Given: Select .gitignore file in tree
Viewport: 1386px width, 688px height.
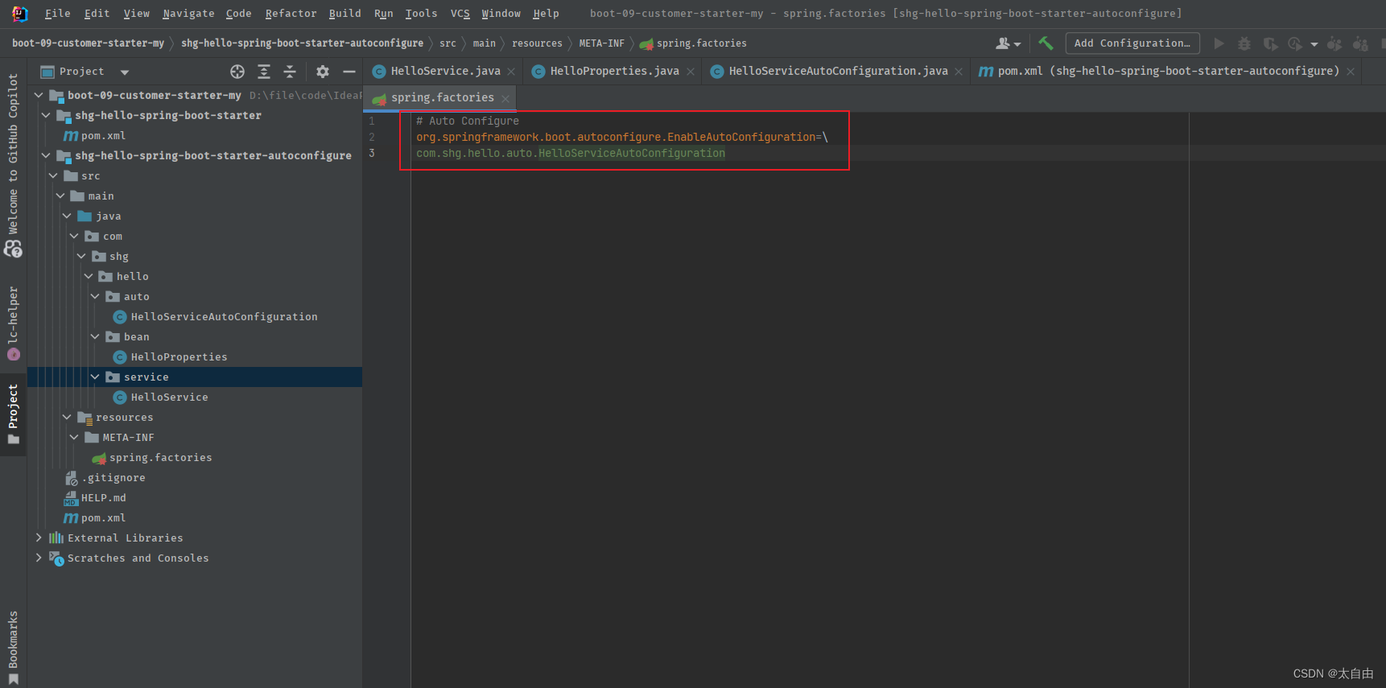Looking at the screenshot, I should pos(113,478).
